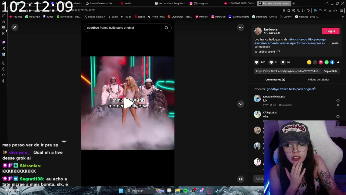Viewport: 346px width, 195px height.
Task: Open Discord from the taskbar
Action: coord(201,191)
